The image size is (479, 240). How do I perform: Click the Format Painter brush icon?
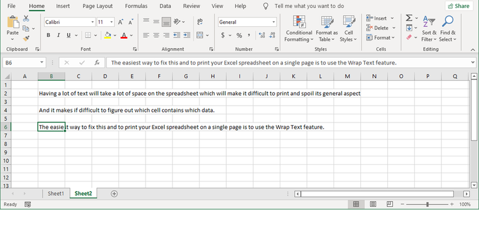(26, 39)
